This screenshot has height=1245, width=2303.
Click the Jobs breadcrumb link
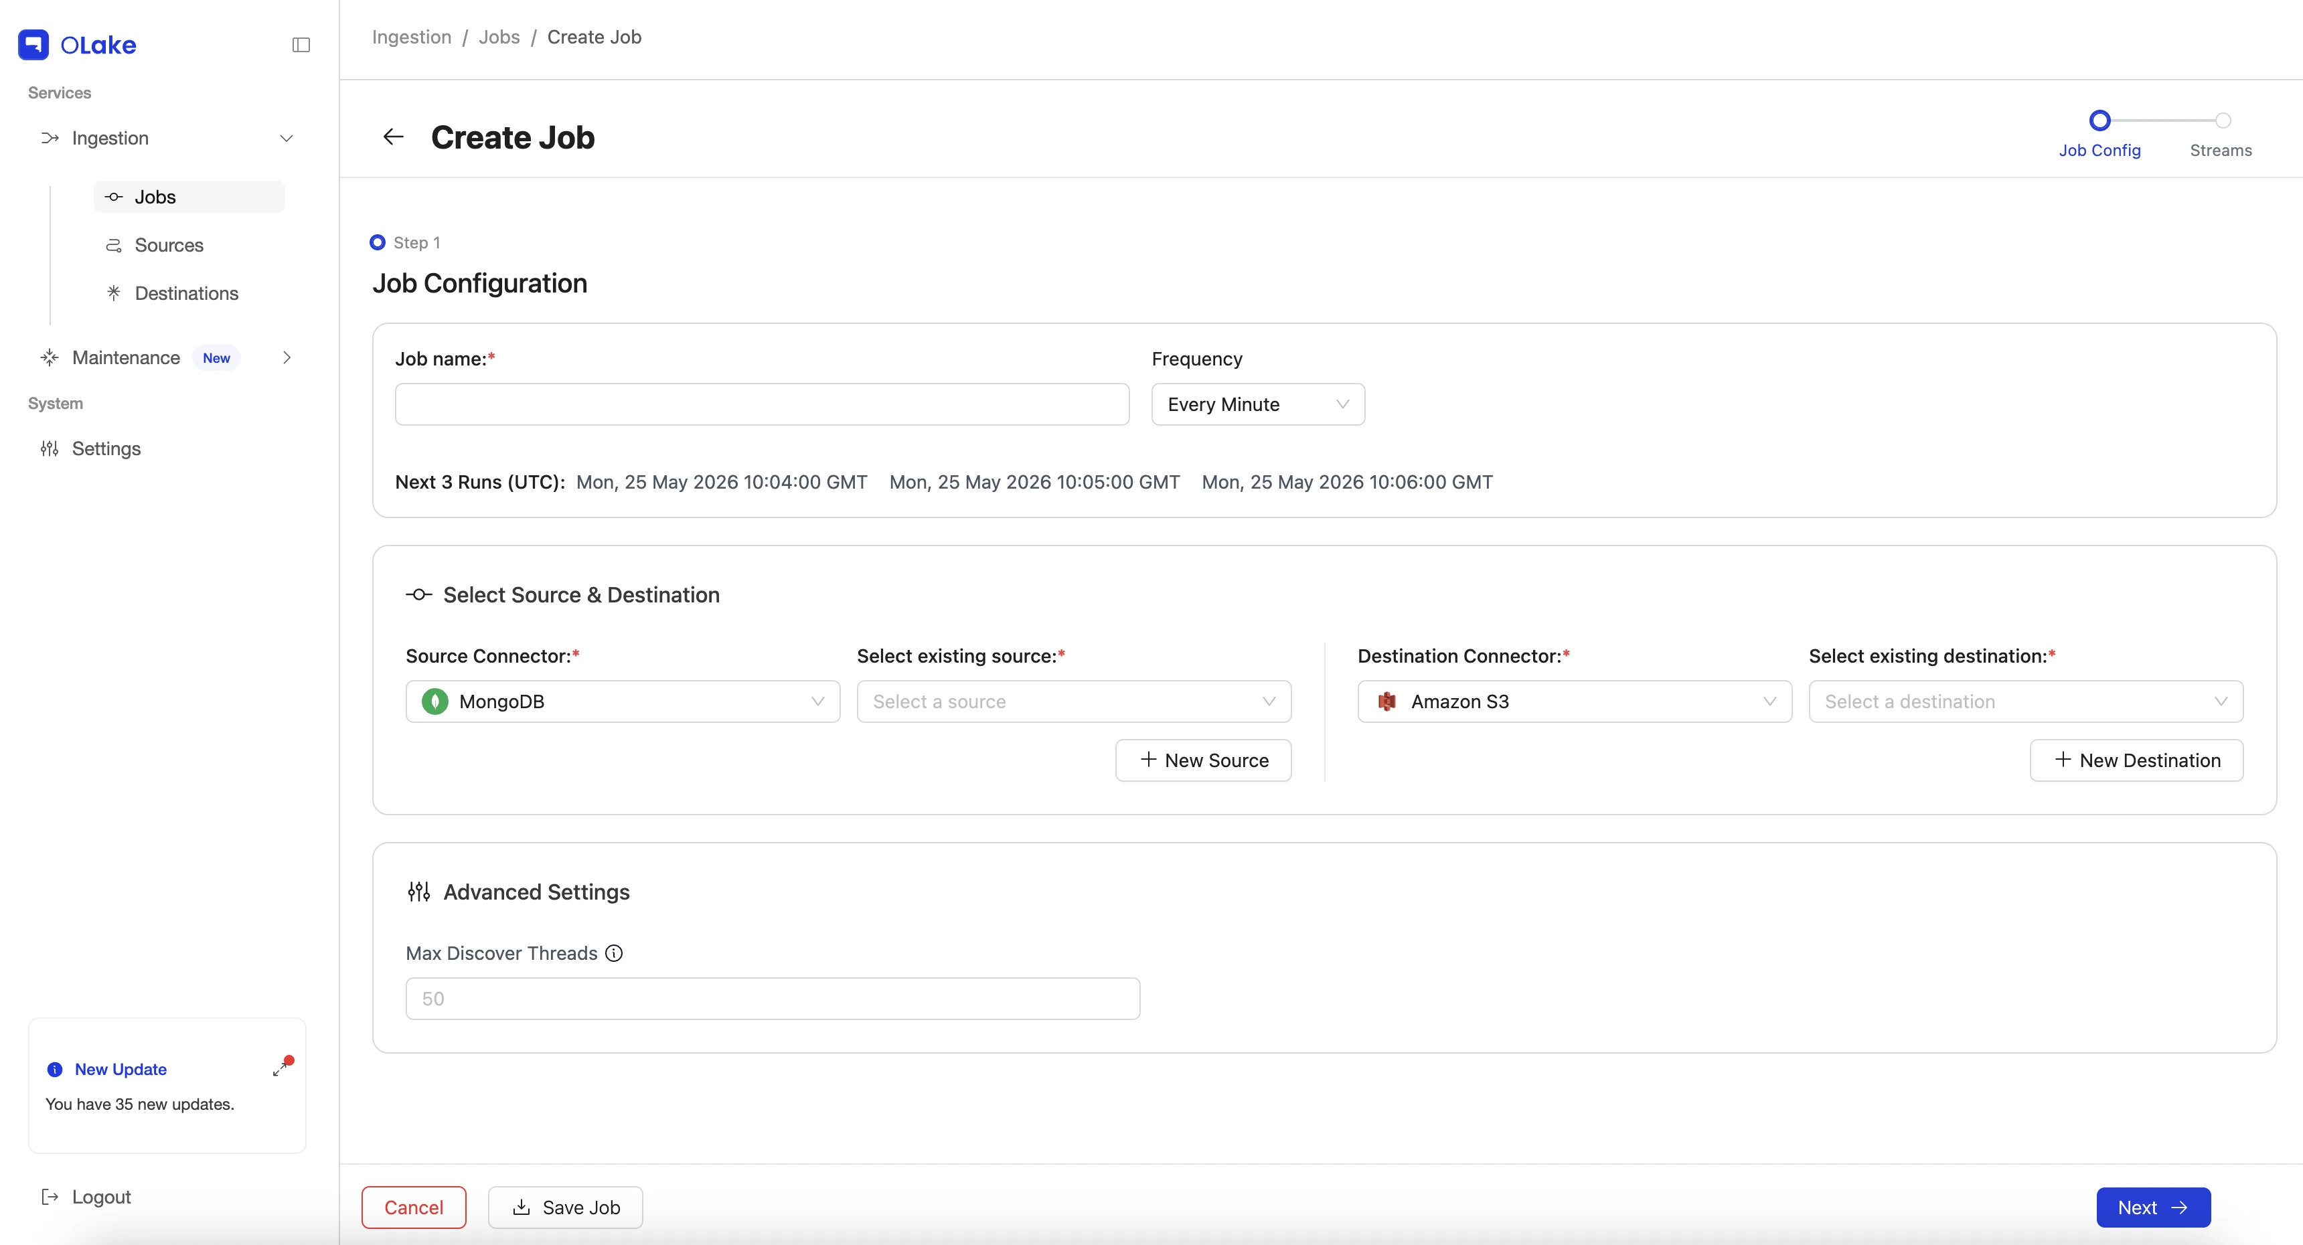pos(499,37)
